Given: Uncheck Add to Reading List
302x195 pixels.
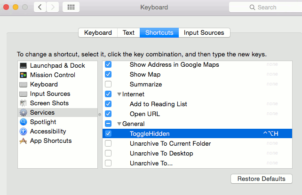Looking at the screenshot, I should (108, 104).
